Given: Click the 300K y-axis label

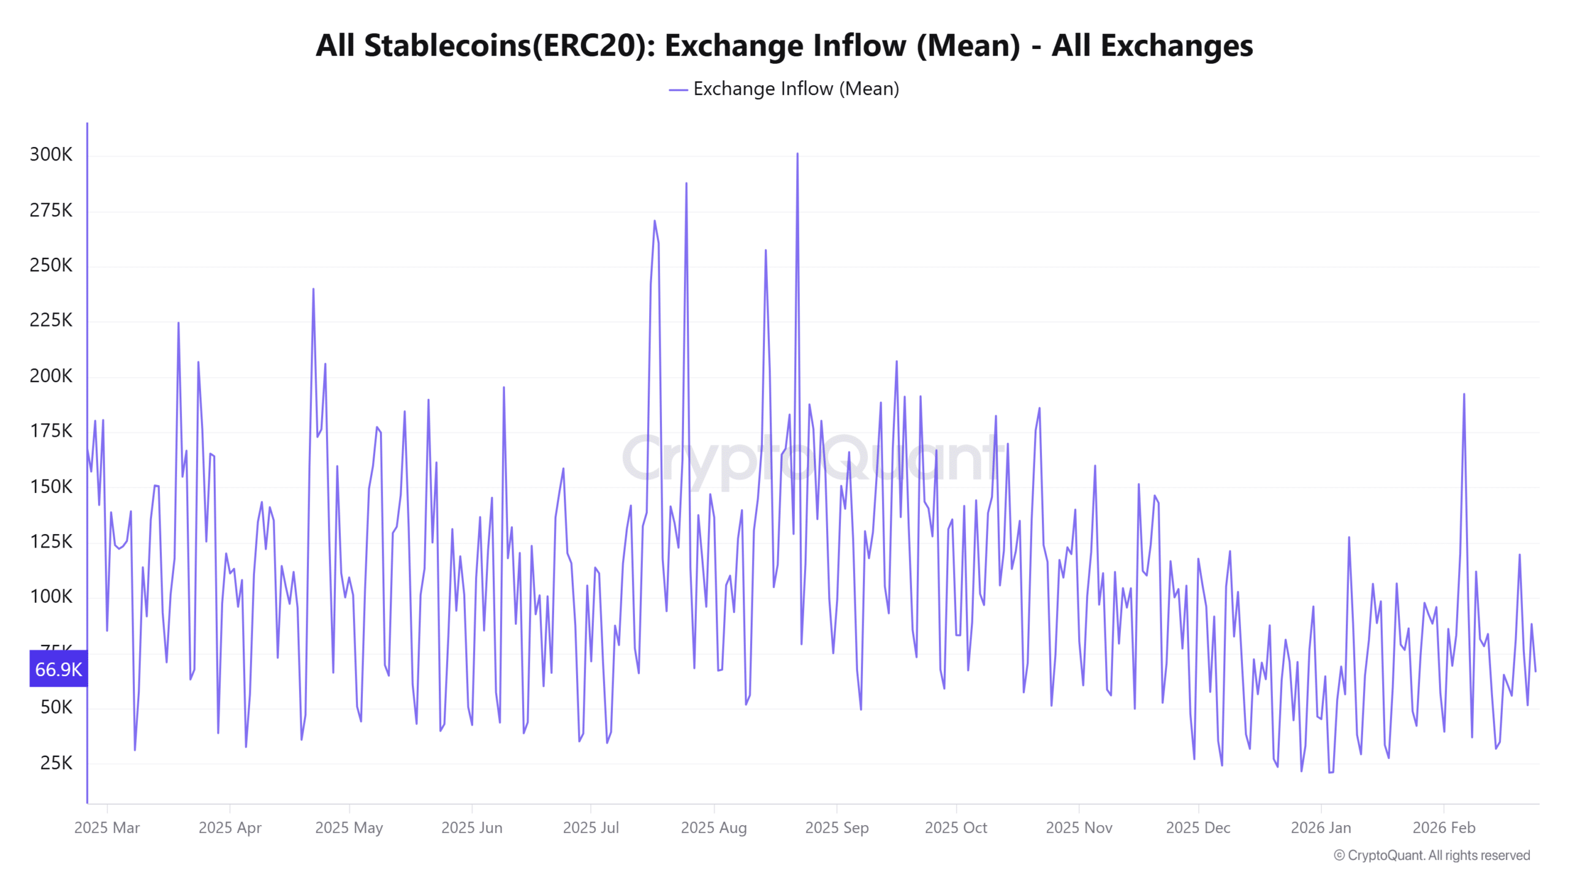Looking at the screenshot, I should [51, 154].
